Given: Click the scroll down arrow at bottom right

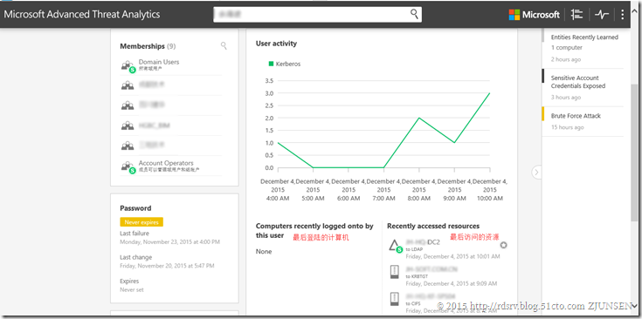Looking at the screenshot, I should point(634,305).
